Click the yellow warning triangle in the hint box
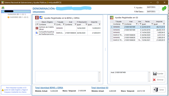 pyautogui.click(x=3, y=90)
